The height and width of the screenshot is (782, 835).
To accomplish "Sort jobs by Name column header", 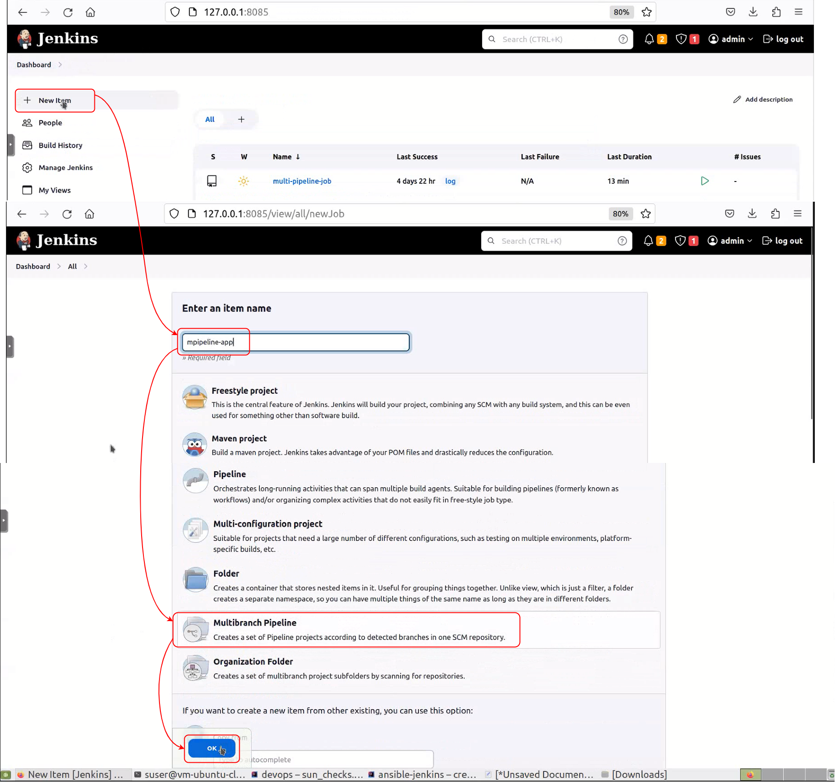I will [286, 157].
